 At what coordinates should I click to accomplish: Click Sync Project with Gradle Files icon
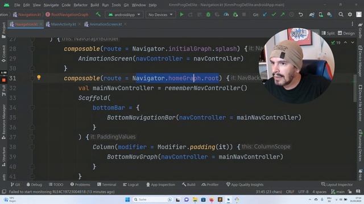pos(312,15)
